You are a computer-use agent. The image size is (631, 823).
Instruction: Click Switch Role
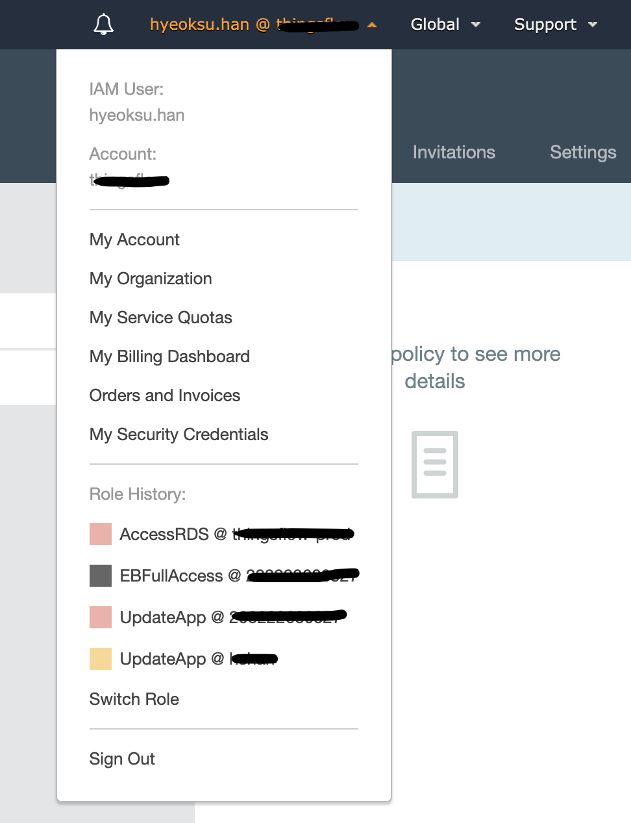pyautogui.click(x=134, y=699)
